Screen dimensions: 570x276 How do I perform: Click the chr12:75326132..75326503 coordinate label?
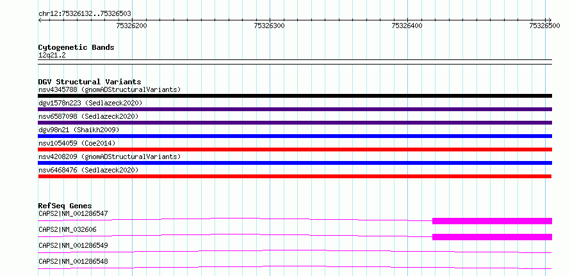point(85,14)
